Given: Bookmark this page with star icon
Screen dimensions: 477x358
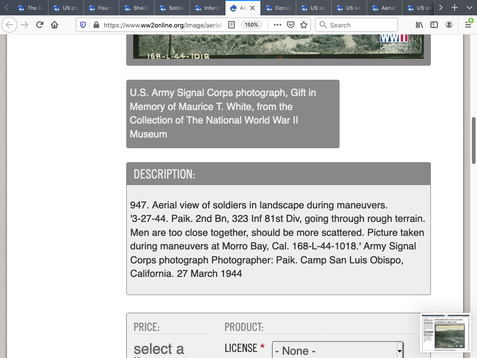Looking at the screenshot, I should [x=304, y=25].
